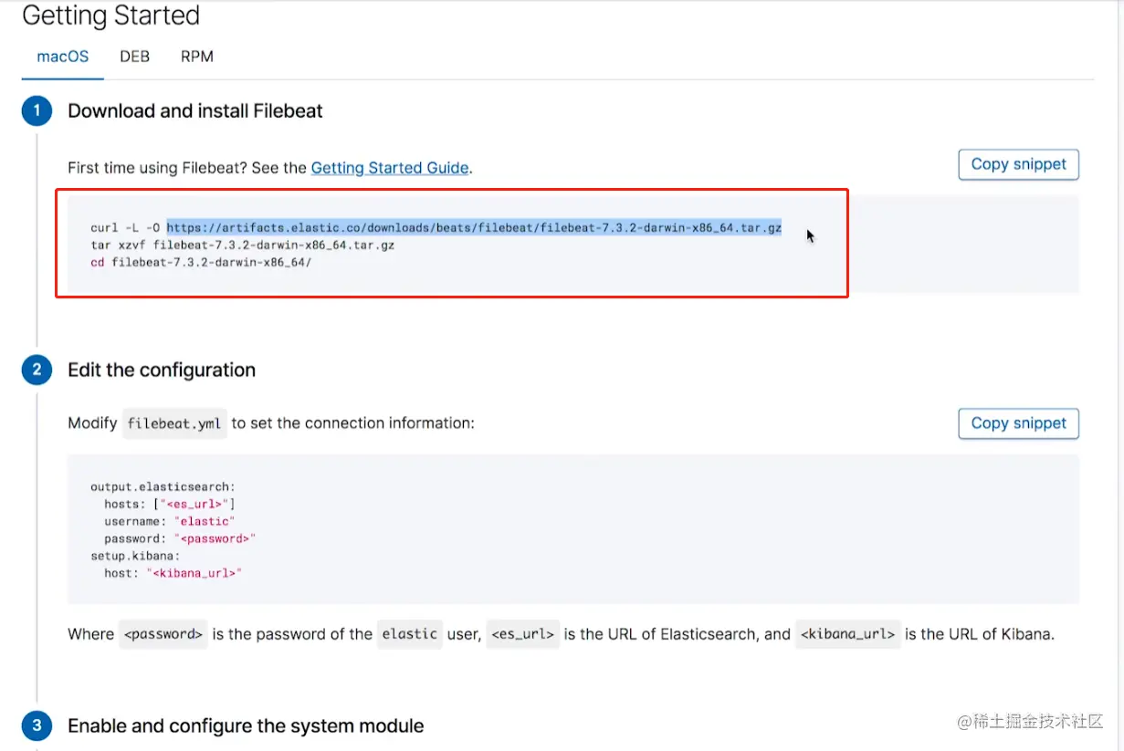The height and width of the screenshot is (751, 1124).
Task: Click the 'setup.kibana:' config line
Action: (135, 556)
